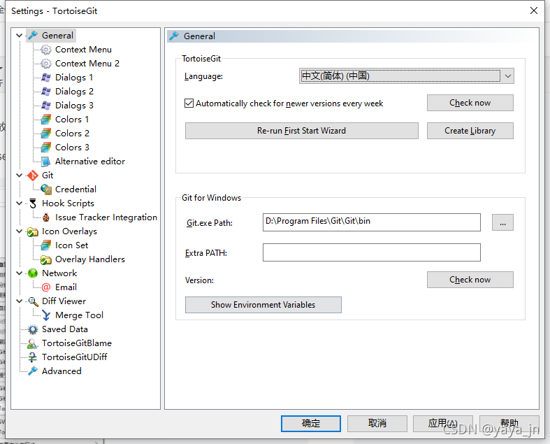Click the Colors 3 palette icon
The width and height of the screenshot is (550, 444).
tap(46, 148)
